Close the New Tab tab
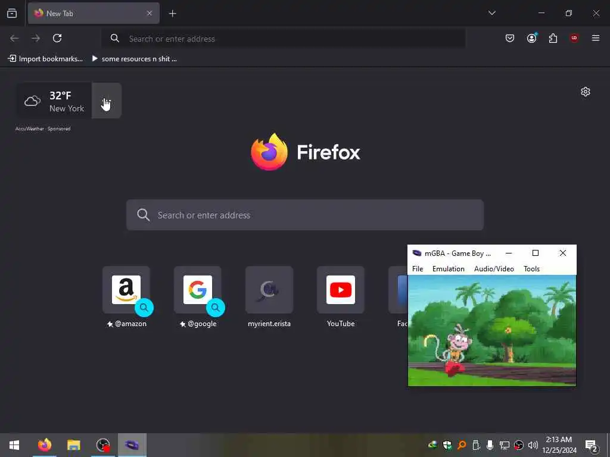 [x=150, y=13]
